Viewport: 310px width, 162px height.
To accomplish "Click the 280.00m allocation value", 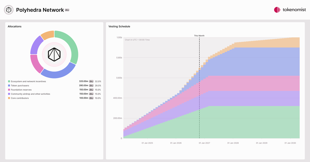I will click(84, 85).
